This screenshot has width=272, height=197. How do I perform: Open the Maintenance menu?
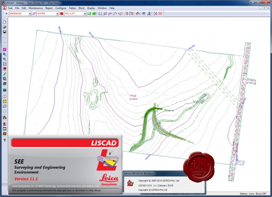[35, 8]
